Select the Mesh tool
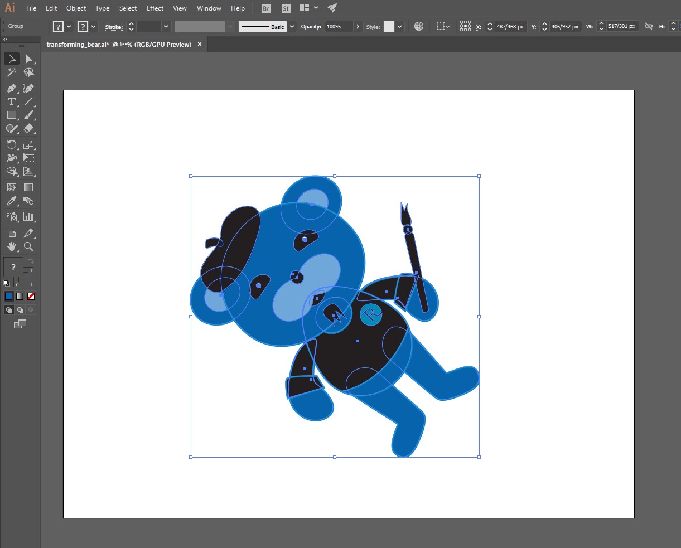This screenshot has width=681, height=548. coord(11,187)
